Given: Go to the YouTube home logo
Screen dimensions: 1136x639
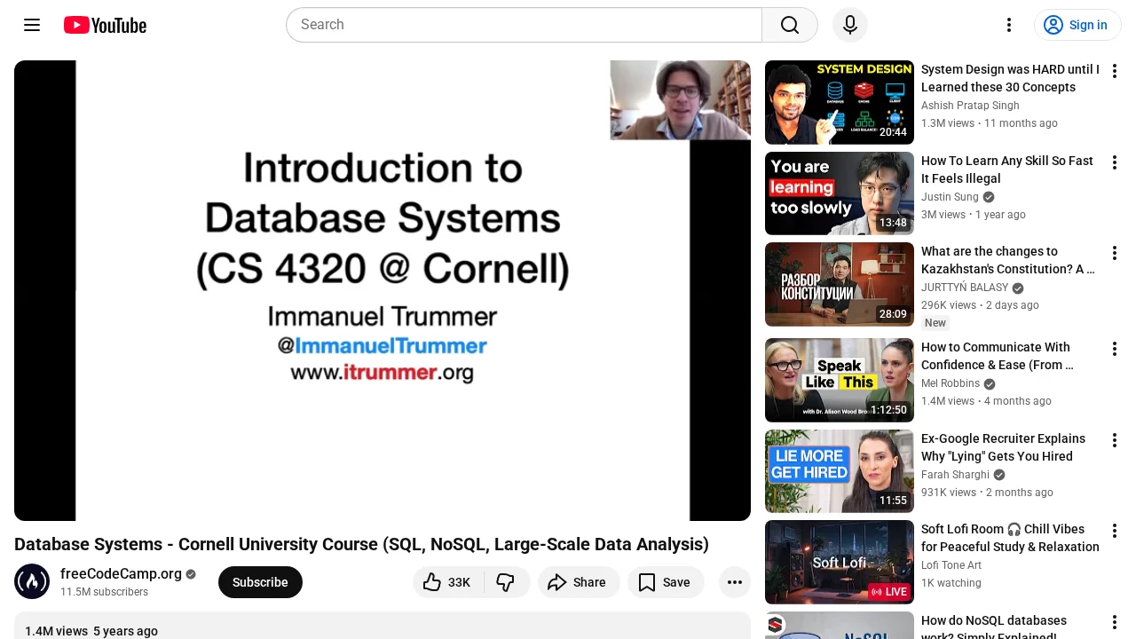Looking at the screenshot, I should (105, 25).
